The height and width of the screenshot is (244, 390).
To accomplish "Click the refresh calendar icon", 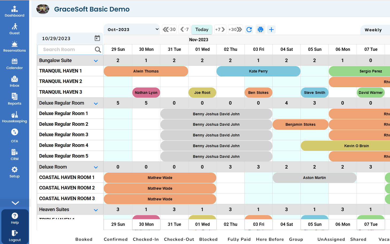I will click(x=249, y=29).
